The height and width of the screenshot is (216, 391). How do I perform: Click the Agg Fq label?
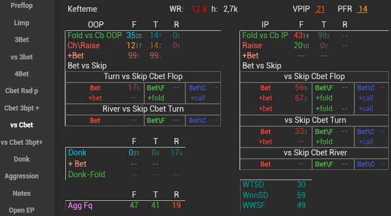[80, 205]
